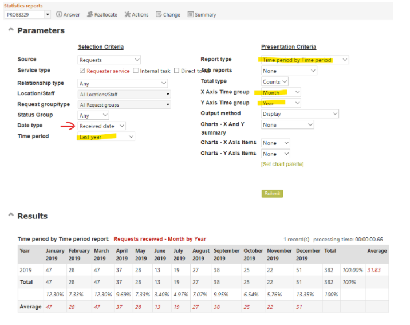Viewport: 410px width, 325px height.
Task: Click the 31.83 average value
Action: (x=373, y=270)
